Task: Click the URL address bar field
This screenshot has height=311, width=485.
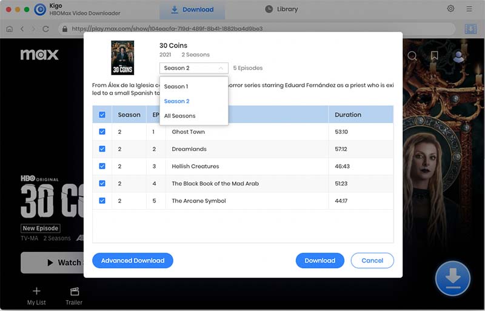Action: (x=256, y=28)
